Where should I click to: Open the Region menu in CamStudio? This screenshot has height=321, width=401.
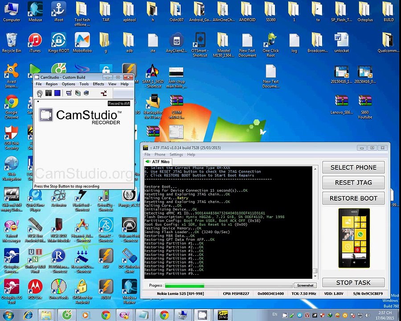pos(51,84)
